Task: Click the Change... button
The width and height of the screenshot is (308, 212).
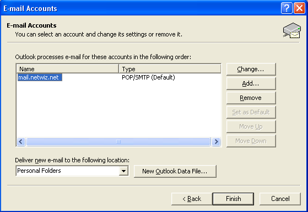Action: pos(251,70)
